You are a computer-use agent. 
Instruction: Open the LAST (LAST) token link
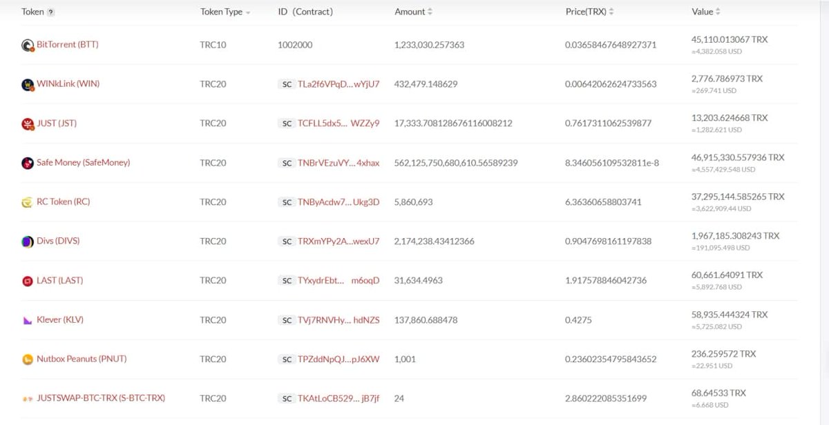pyautogui.click(x=59, y=281)
